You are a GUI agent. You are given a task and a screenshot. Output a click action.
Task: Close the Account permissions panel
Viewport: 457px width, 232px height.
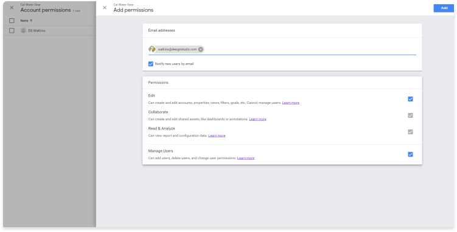[12, 8]
